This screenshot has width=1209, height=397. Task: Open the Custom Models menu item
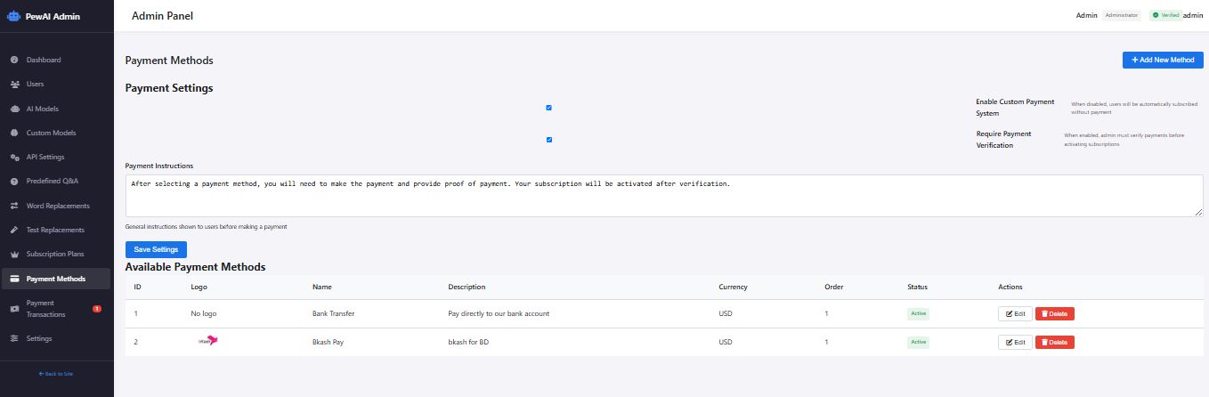[x=51, y=133]
